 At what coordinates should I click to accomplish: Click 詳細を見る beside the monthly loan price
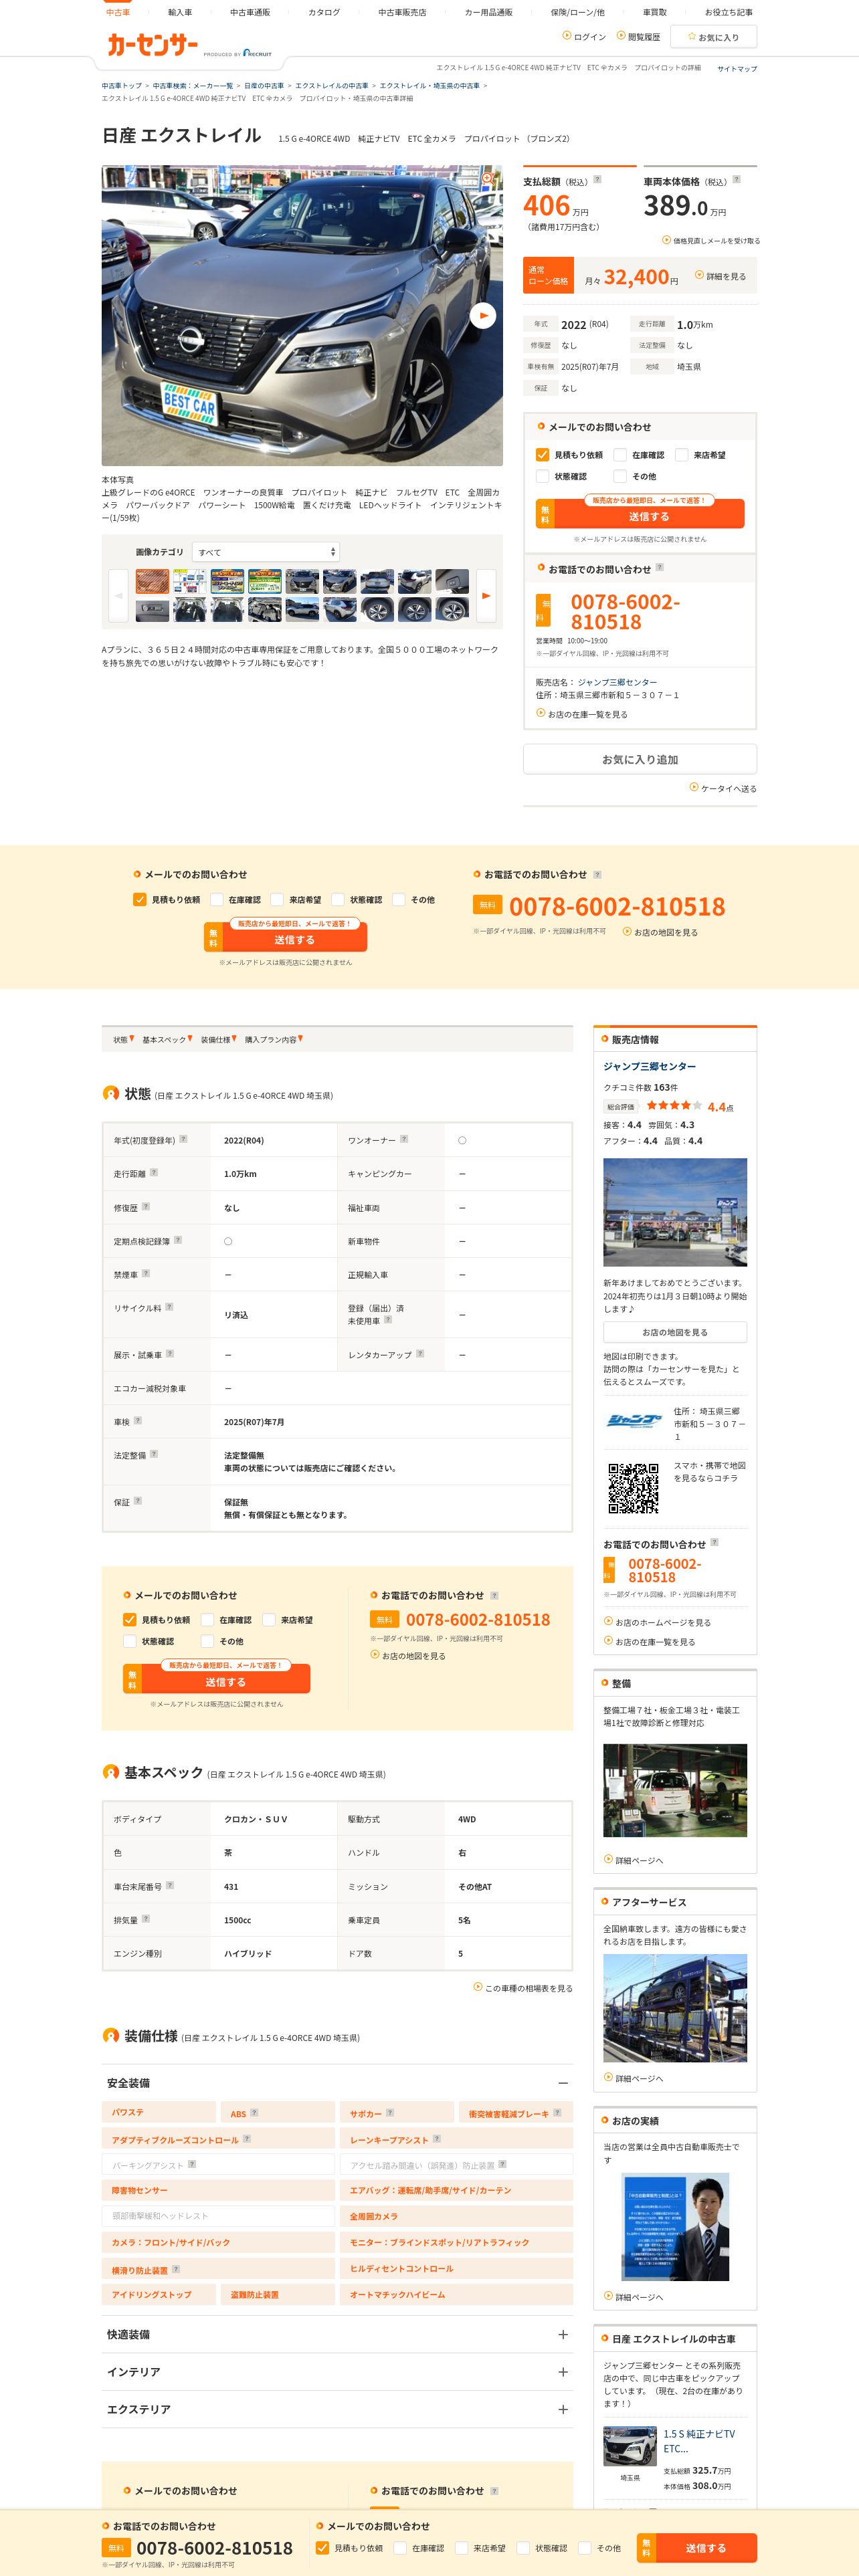(x=721, y=276)
